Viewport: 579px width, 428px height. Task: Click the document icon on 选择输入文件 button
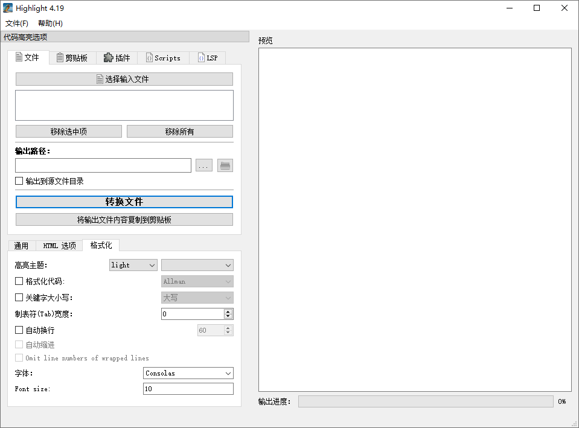100,79
